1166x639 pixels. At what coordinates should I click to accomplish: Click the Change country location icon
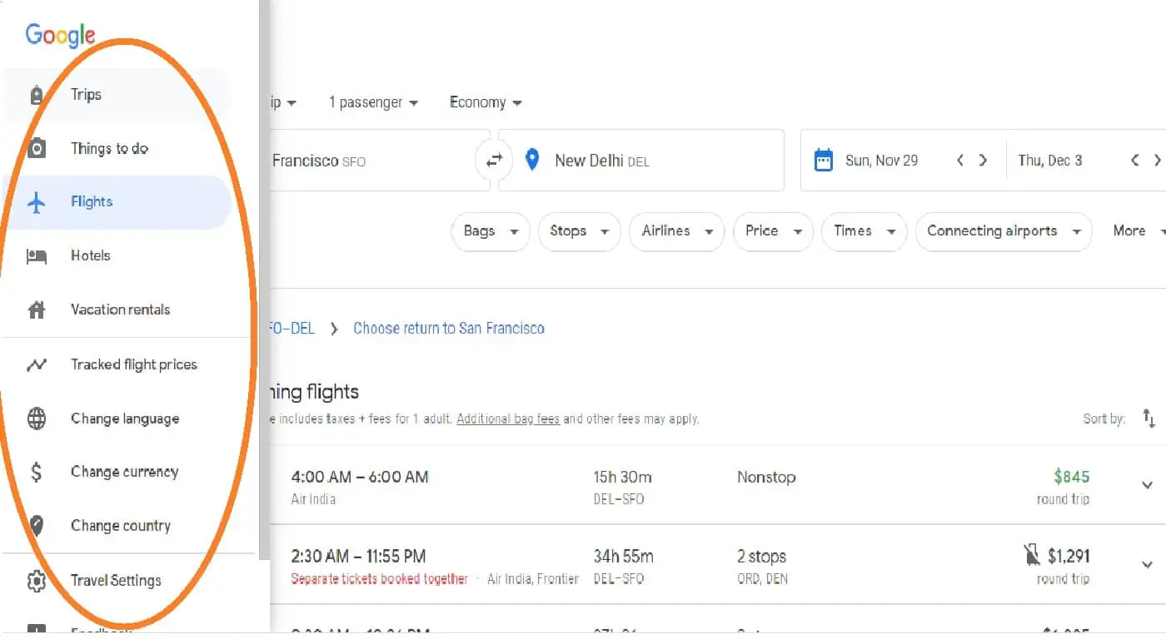click(x=37, y=526)
